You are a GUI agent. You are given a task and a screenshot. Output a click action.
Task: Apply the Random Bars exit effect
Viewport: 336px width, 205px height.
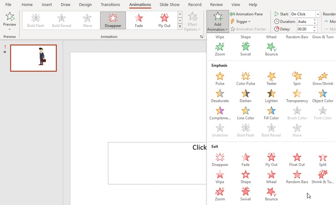tap(297, 177)
